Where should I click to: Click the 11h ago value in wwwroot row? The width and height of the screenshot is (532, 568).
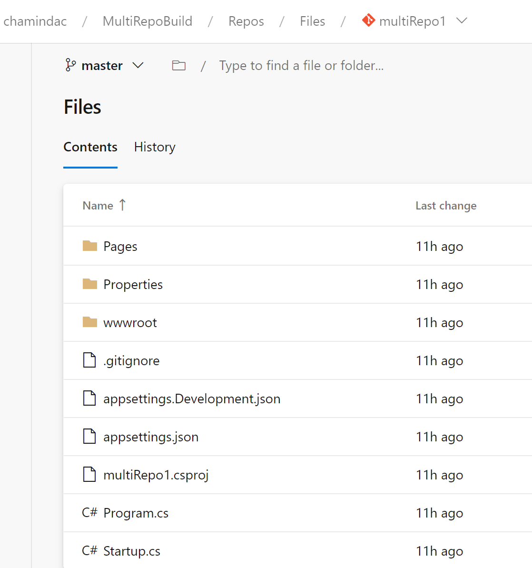click(439, 322)
